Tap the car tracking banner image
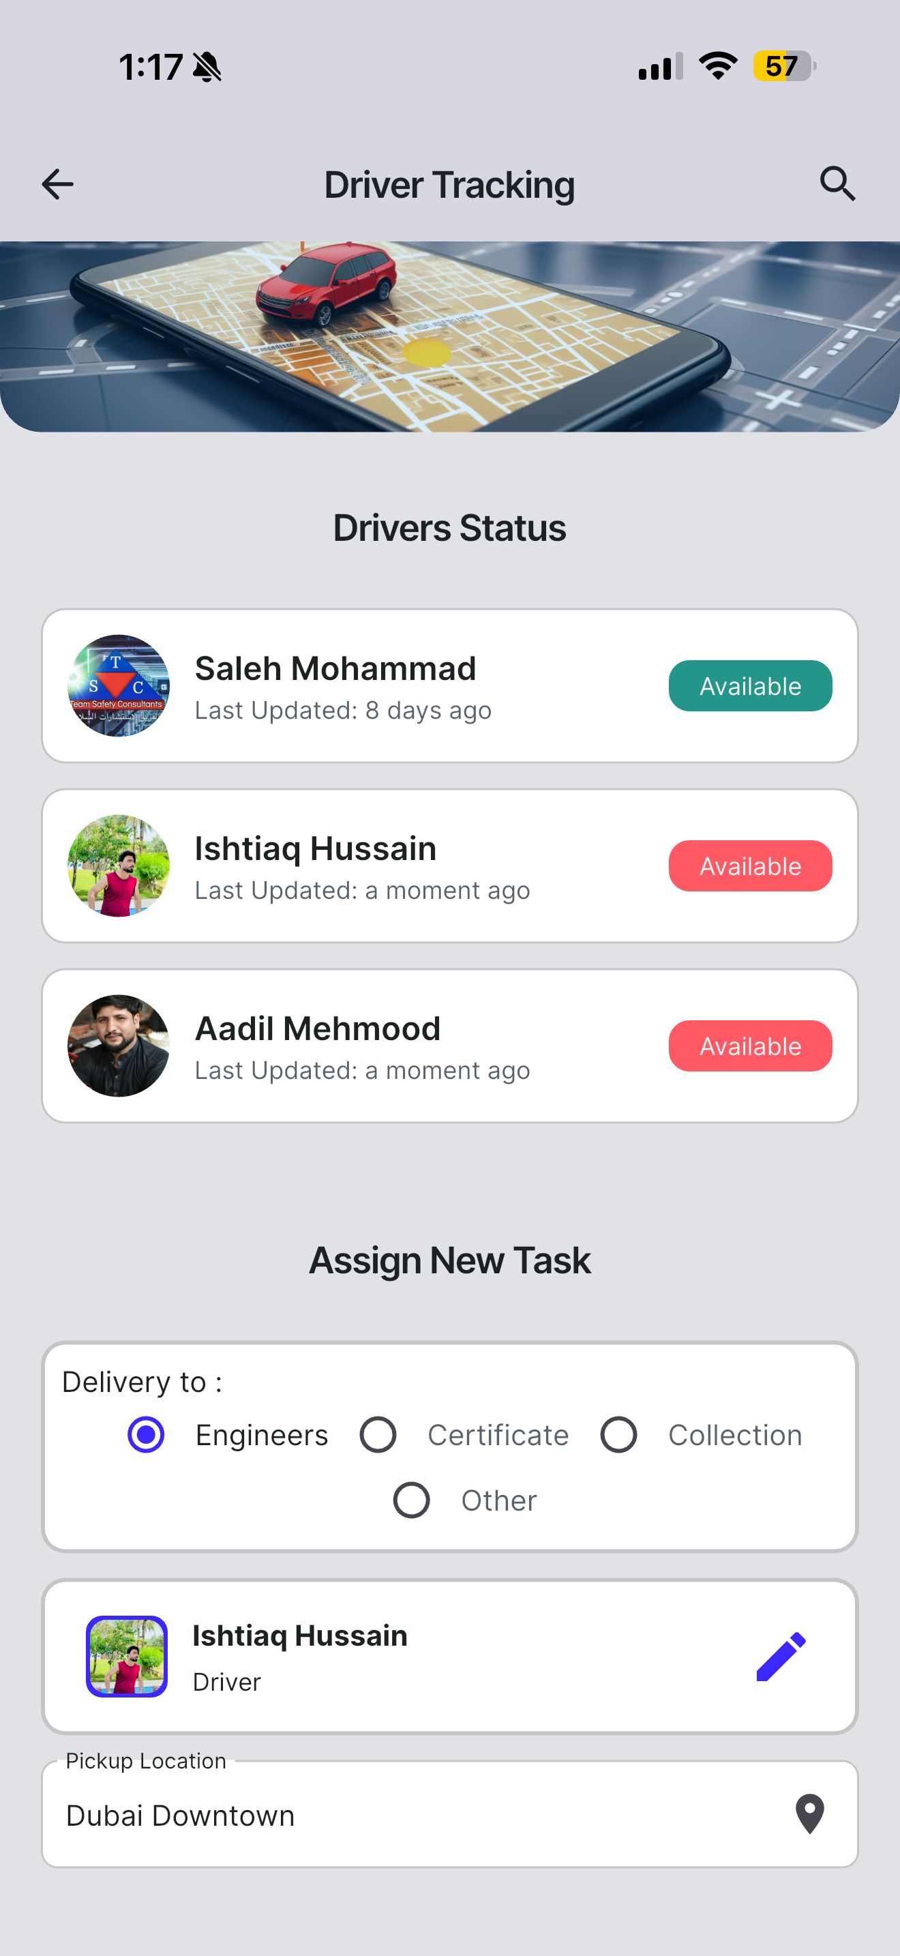900x1956 pixels. [x=450, y=336]
